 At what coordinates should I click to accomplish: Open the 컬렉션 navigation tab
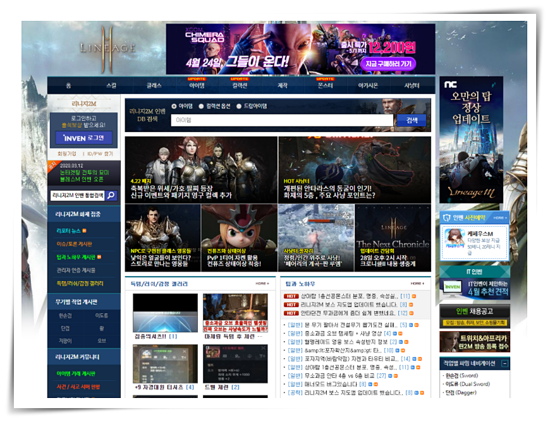tap(240, 85)
